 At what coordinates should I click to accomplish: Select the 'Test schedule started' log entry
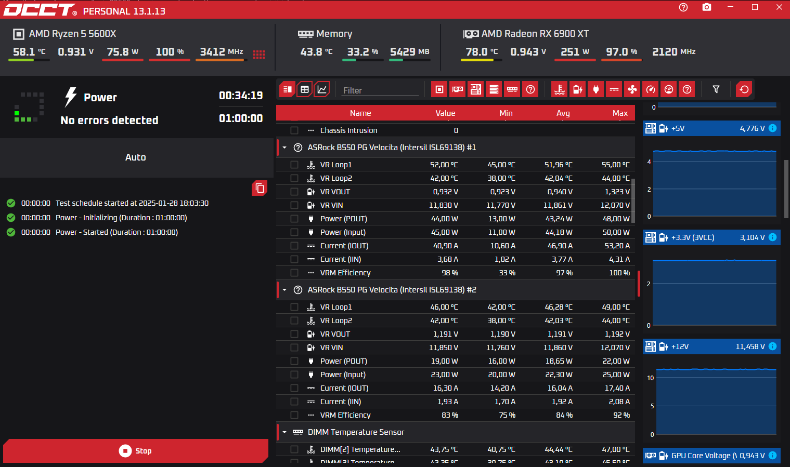point(132,203)
